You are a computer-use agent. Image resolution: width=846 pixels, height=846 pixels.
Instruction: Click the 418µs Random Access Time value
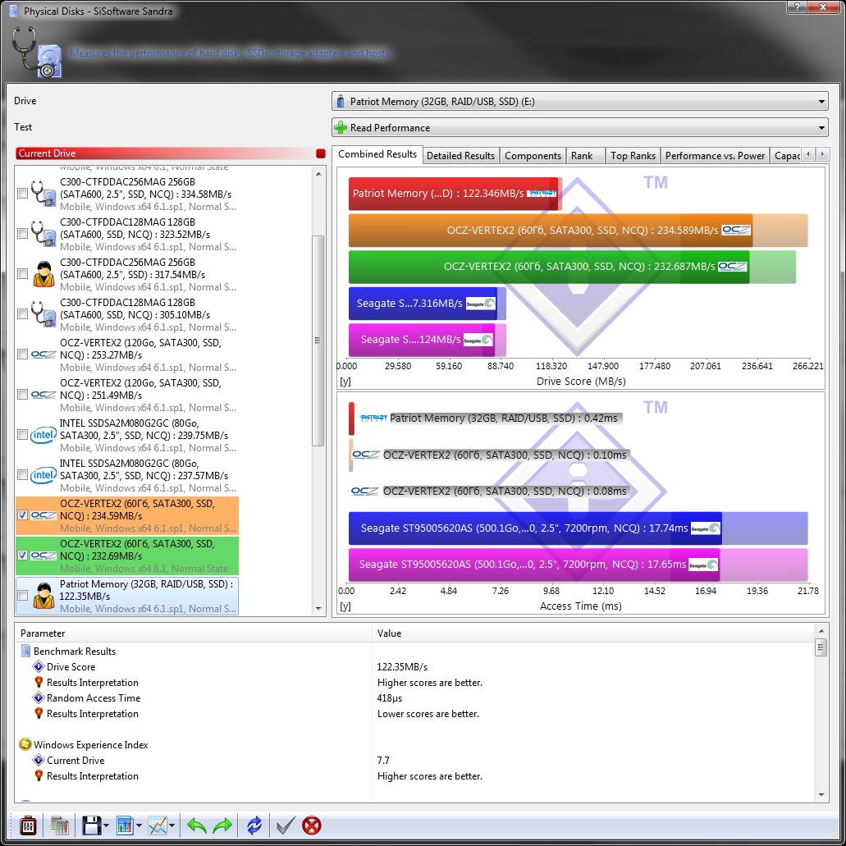390,697
